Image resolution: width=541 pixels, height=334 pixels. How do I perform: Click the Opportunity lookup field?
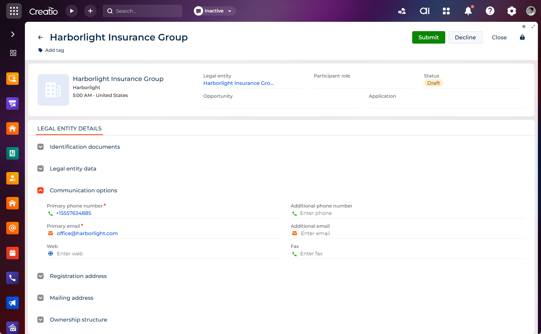coord(281,100)
